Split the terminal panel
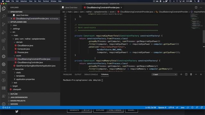205x115 pixels. coord(186,74)
